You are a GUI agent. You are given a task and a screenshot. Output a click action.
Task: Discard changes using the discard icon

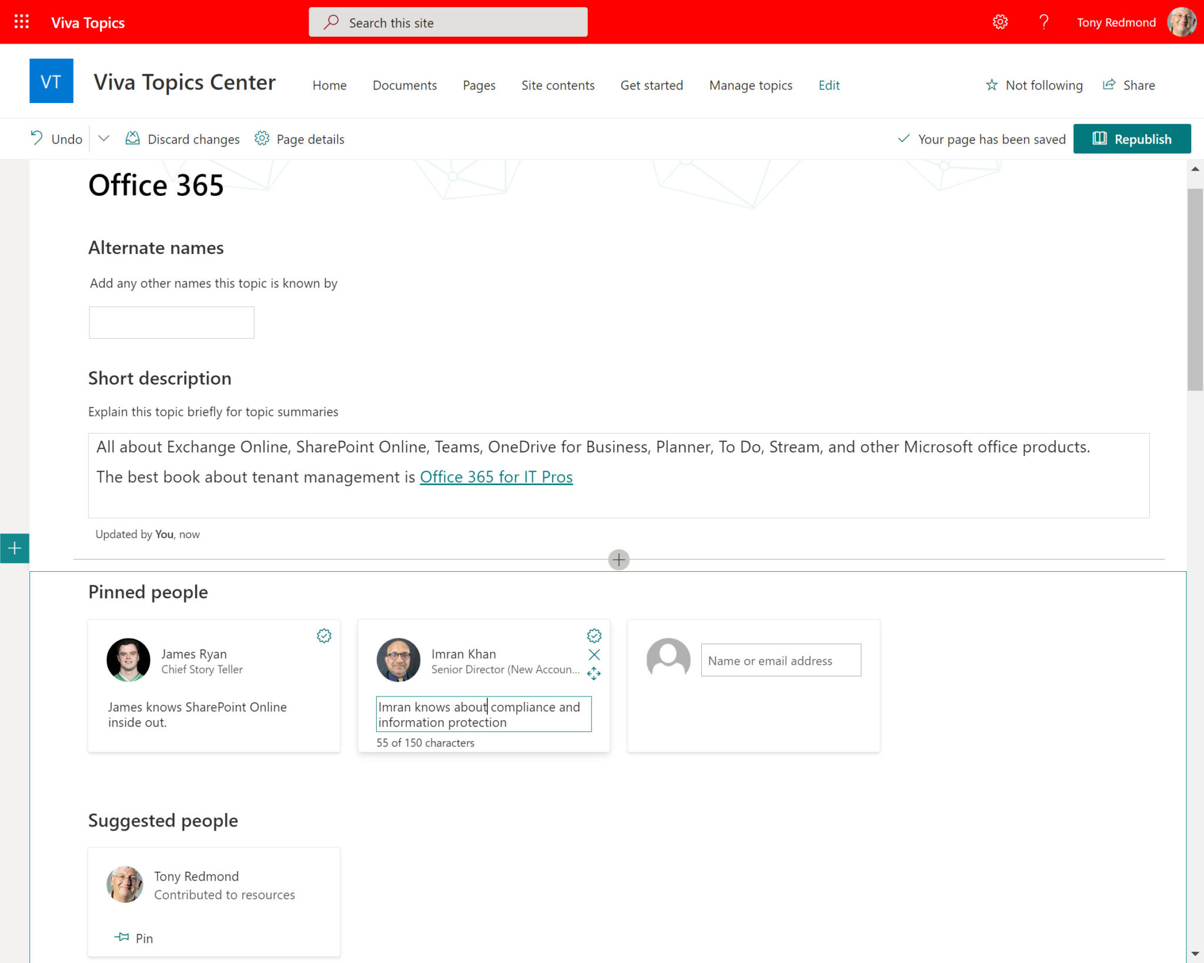point(133,138)
